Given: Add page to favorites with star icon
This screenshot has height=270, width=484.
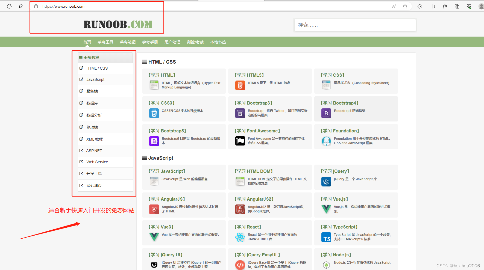Looking at the screenshot, I should pyautogui.click(x=405, y=6).
